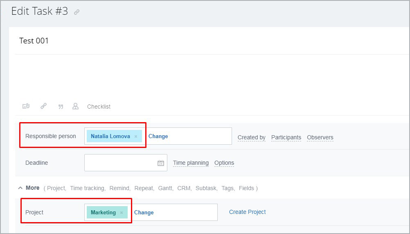This screenshot has height=234, width=410.
Task: Remove the Marketing project tag
Action: point(122,213)
